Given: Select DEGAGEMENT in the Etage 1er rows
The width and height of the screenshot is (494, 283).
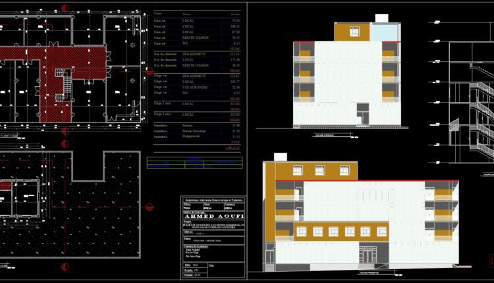Looking at the screenshot, I should point(194,76).
